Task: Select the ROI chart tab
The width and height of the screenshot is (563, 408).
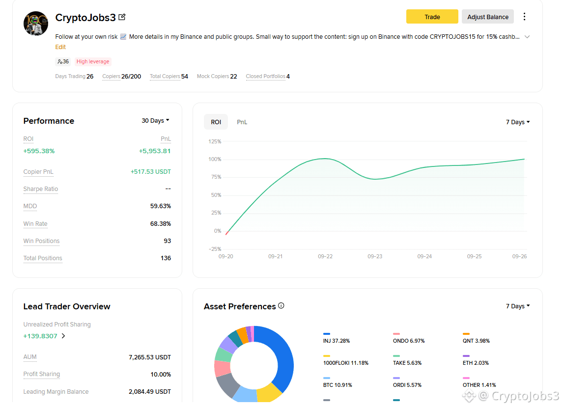Action: [216, 122]
